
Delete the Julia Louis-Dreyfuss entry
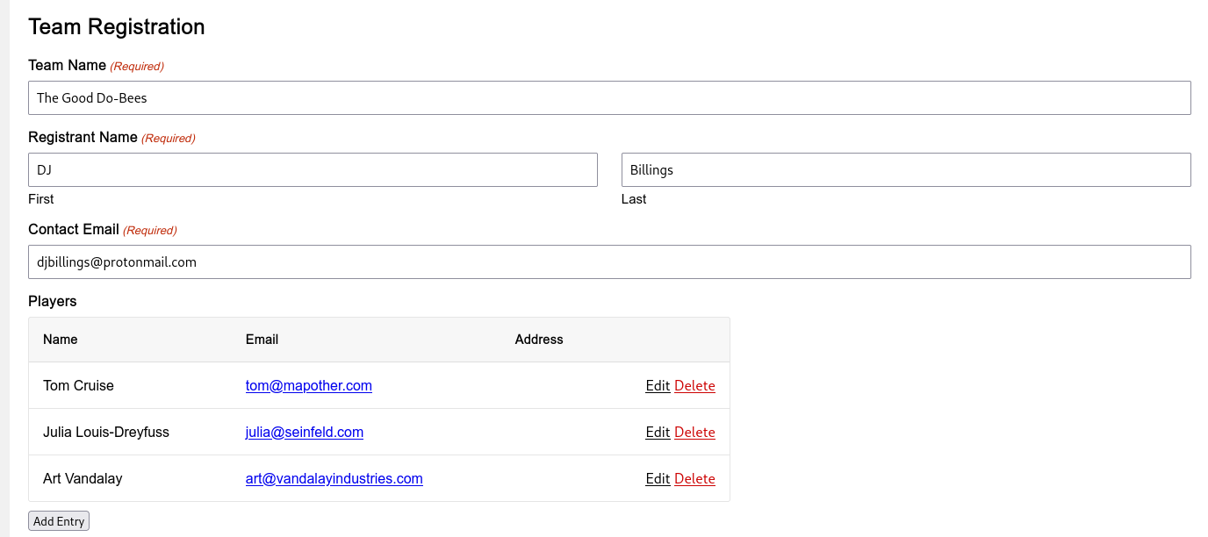[694, 432]
